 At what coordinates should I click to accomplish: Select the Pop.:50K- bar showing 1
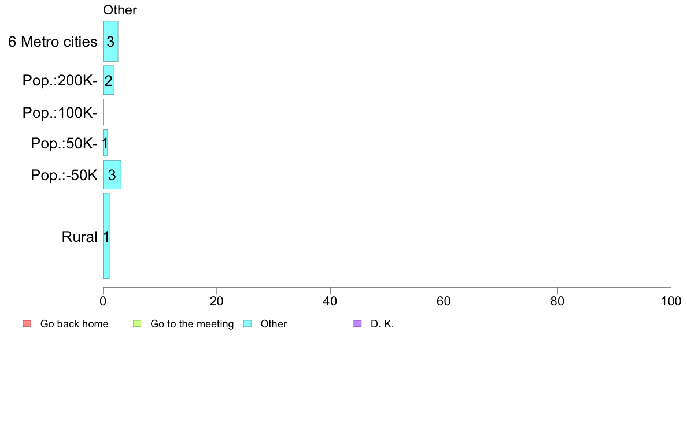click(x=105, y=143)
